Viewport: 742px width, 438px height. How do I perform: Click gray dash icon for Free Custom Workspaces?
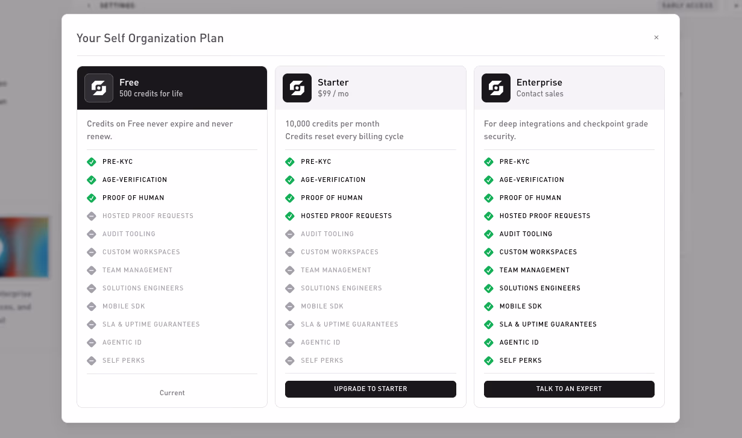[92, 252]
